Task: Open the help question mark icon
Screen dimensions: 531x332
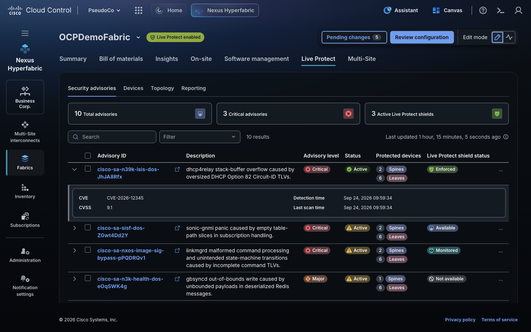Action: [x=483, y=10]
